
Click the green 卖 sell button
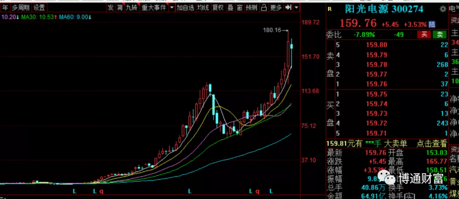(x=440, y=35)
